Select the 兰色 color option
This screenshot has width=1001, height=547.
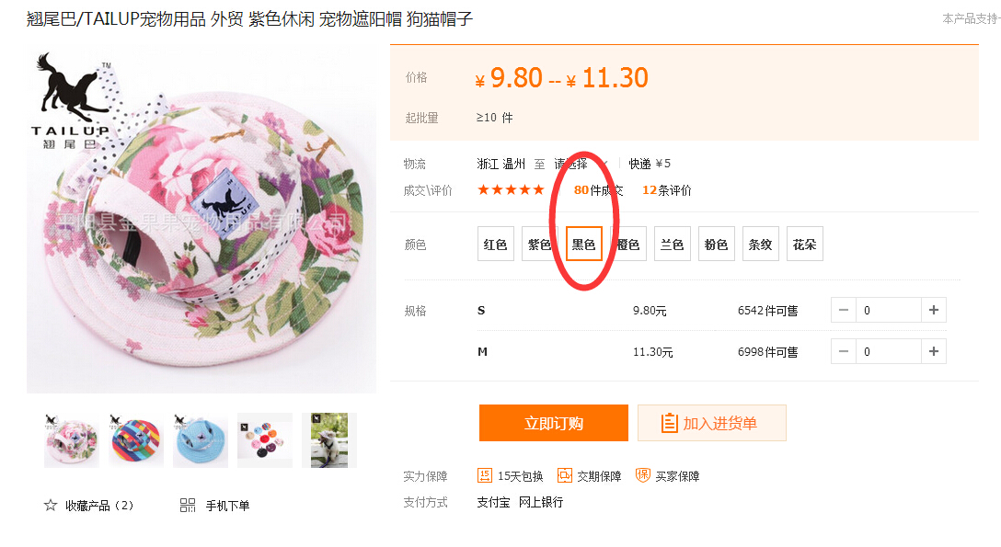[x=673, y=245]
